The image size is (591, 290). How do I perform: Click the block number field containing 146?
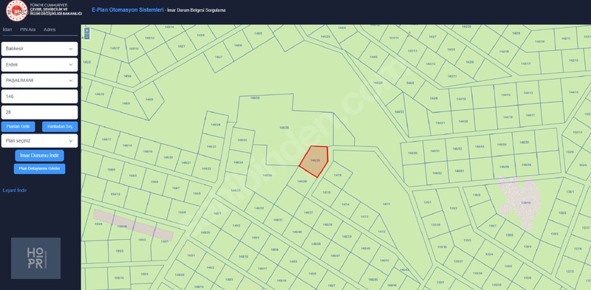click(x=40, y=97)
